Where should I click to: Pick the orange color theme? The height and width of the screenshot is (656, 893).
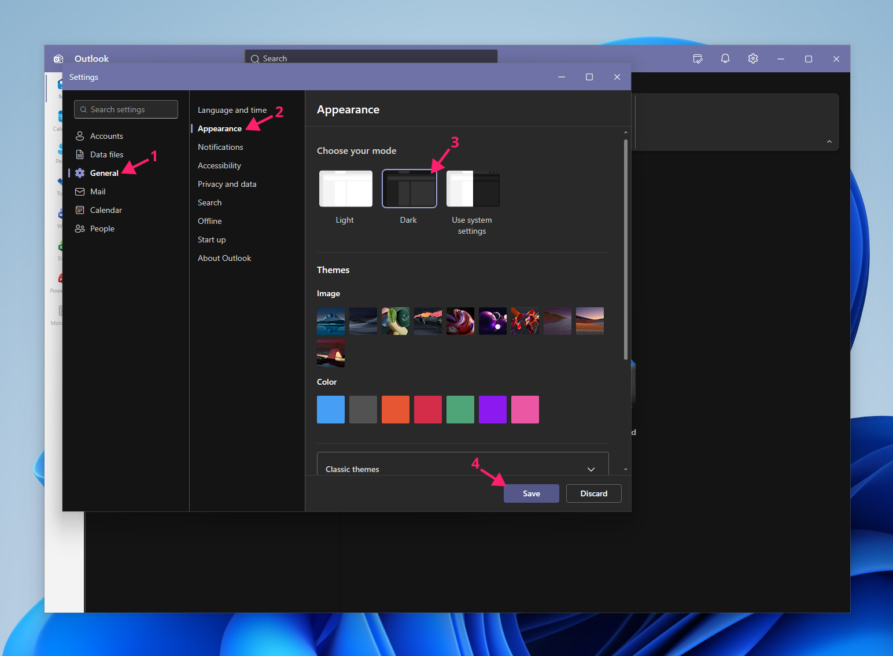[x=396, y=410]
